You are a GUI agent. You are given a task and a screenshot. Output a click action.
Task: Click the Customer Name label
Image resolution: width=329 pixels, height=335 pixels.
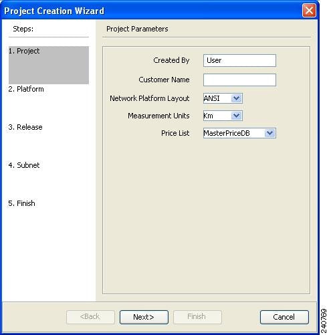coord(164,80)
